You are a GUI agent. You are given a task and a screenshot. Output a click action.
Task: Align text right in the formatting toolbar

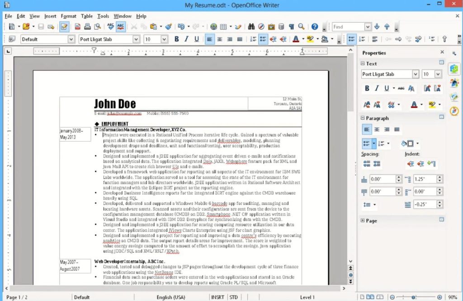[230, 39]
